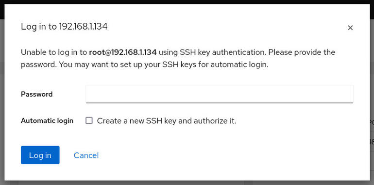Click the Password field label
This screenshot has height=185, width=374.
tap(37, 94)
